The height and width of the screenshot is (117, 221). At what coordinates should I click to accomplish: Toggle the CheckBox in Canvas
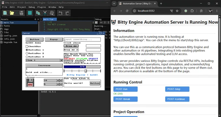(x=27, y=46)
